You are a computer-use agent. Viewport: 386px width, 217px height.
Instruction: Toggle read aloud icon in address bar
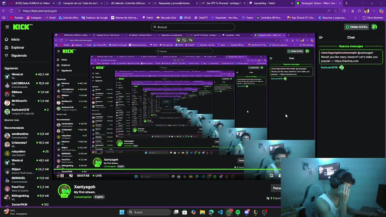point(329,11)
